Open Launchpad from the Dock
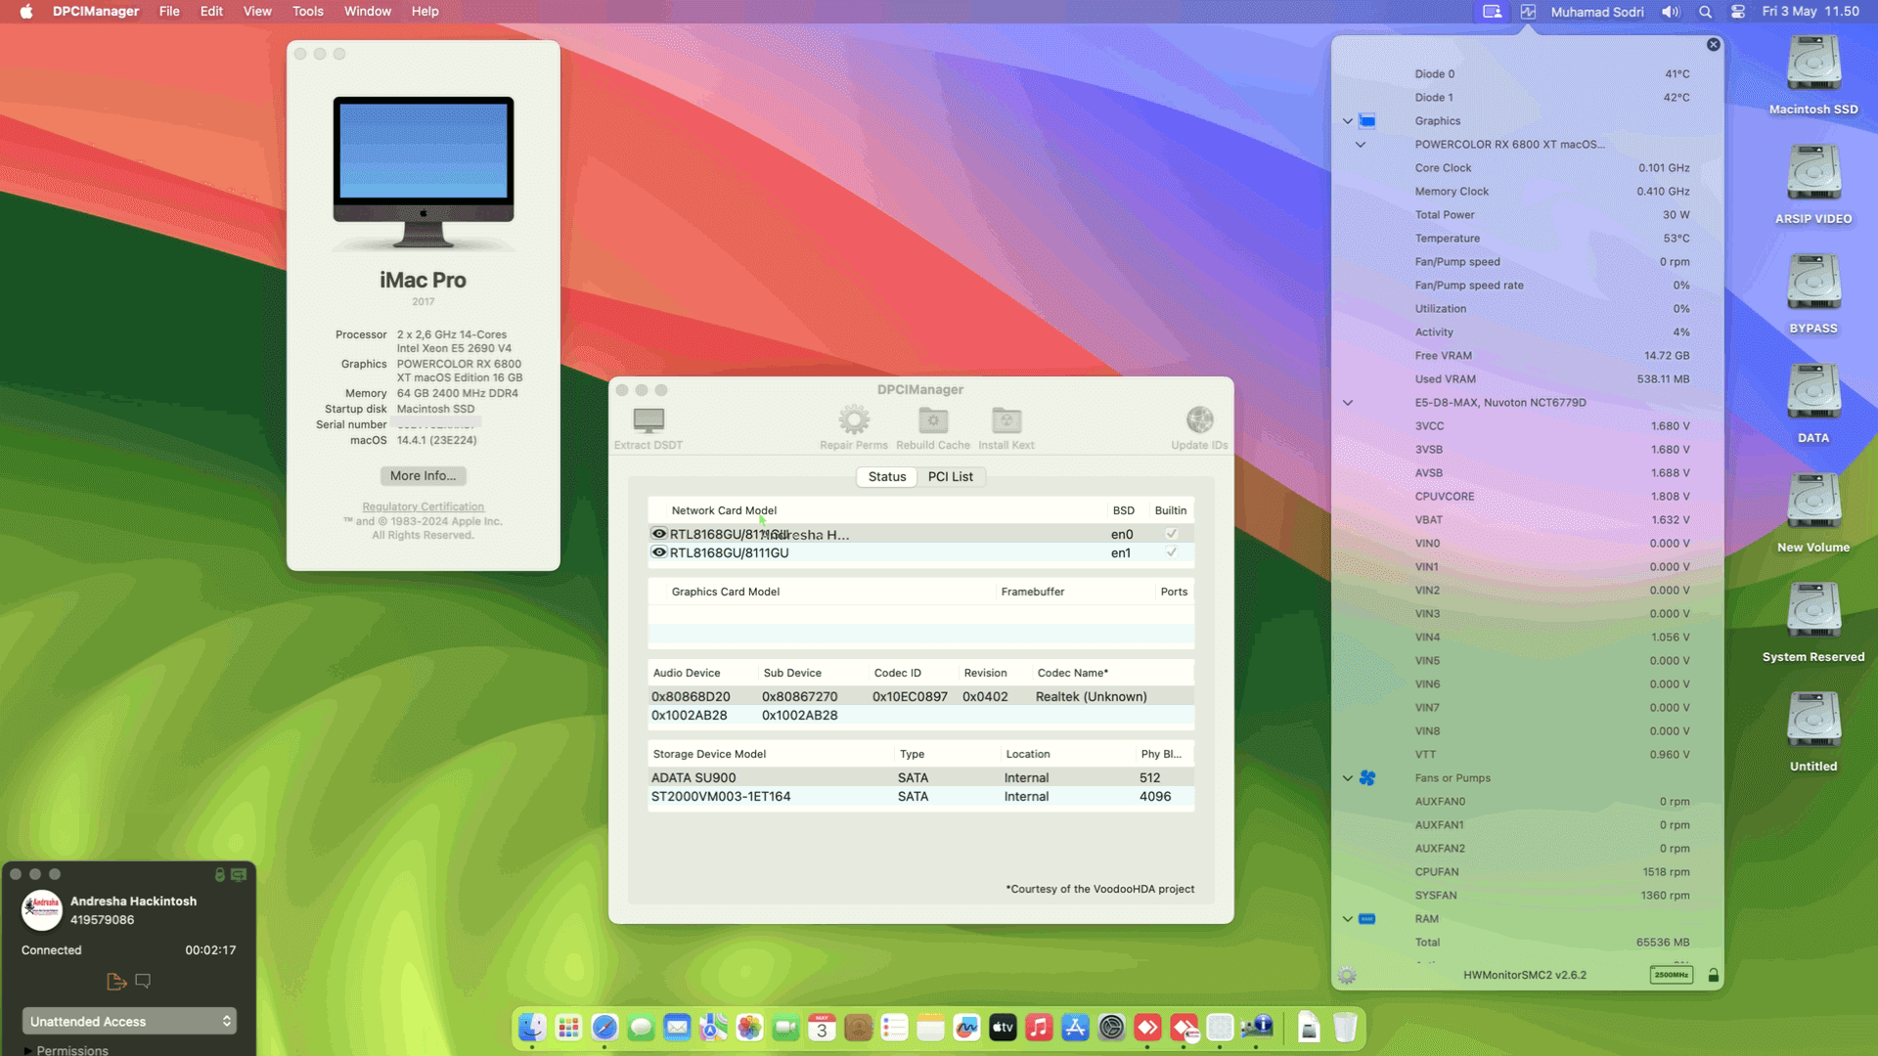 click(568, 1028)
